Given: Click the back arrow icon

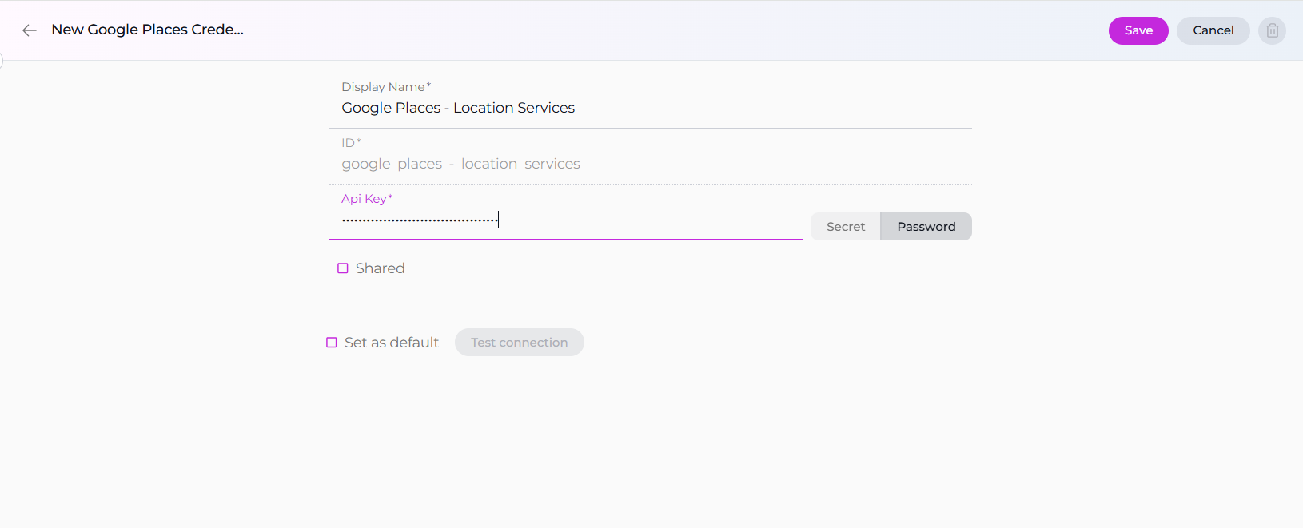Looking at the screenshot, I should point(30,30).
